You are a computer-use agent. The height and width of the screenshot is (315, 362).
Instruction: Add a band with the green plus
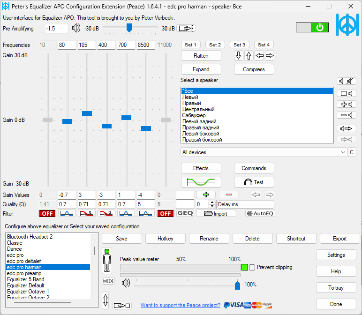coord(206,195)
